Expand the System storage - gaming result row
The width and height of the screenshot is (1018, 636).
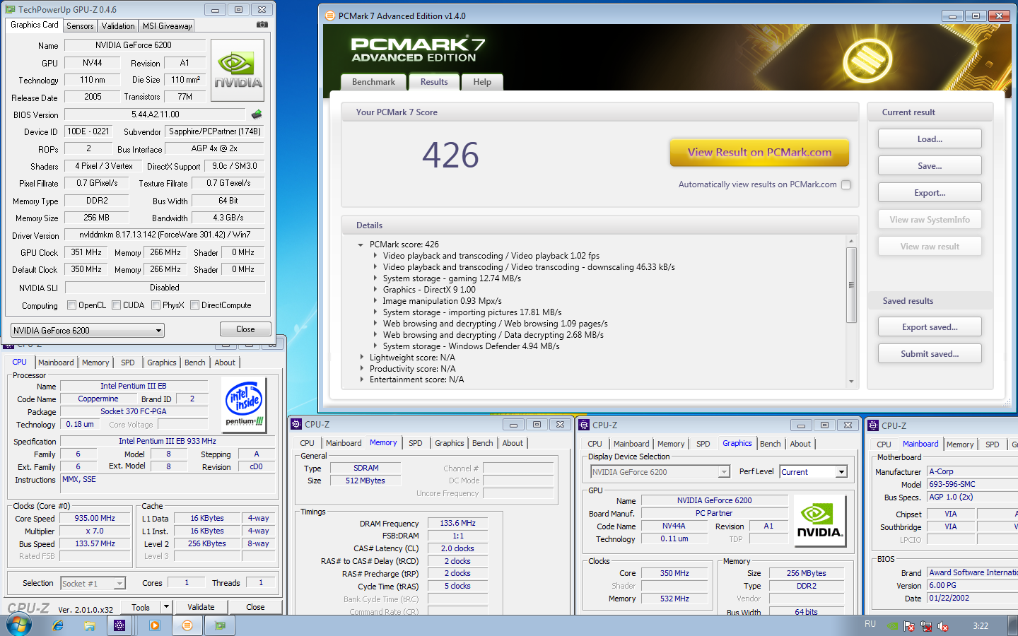click(x=375, y=278)
